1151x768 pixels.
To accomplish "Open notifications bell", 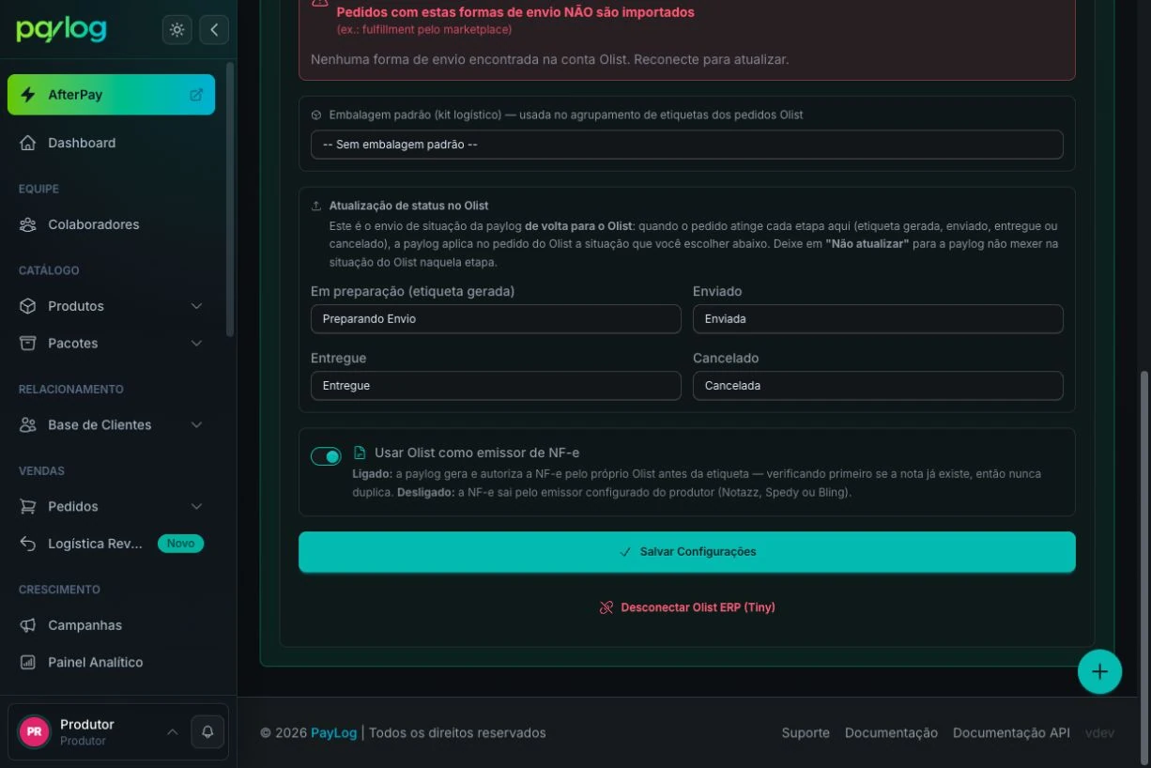I will (207, 731).
